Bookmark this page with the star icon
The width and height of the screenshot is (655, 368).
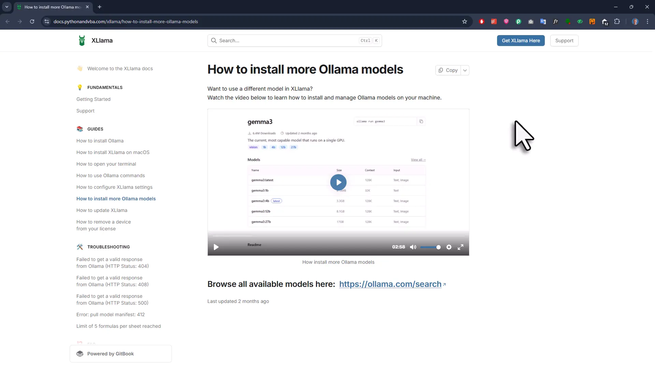(x=465, y=21)
